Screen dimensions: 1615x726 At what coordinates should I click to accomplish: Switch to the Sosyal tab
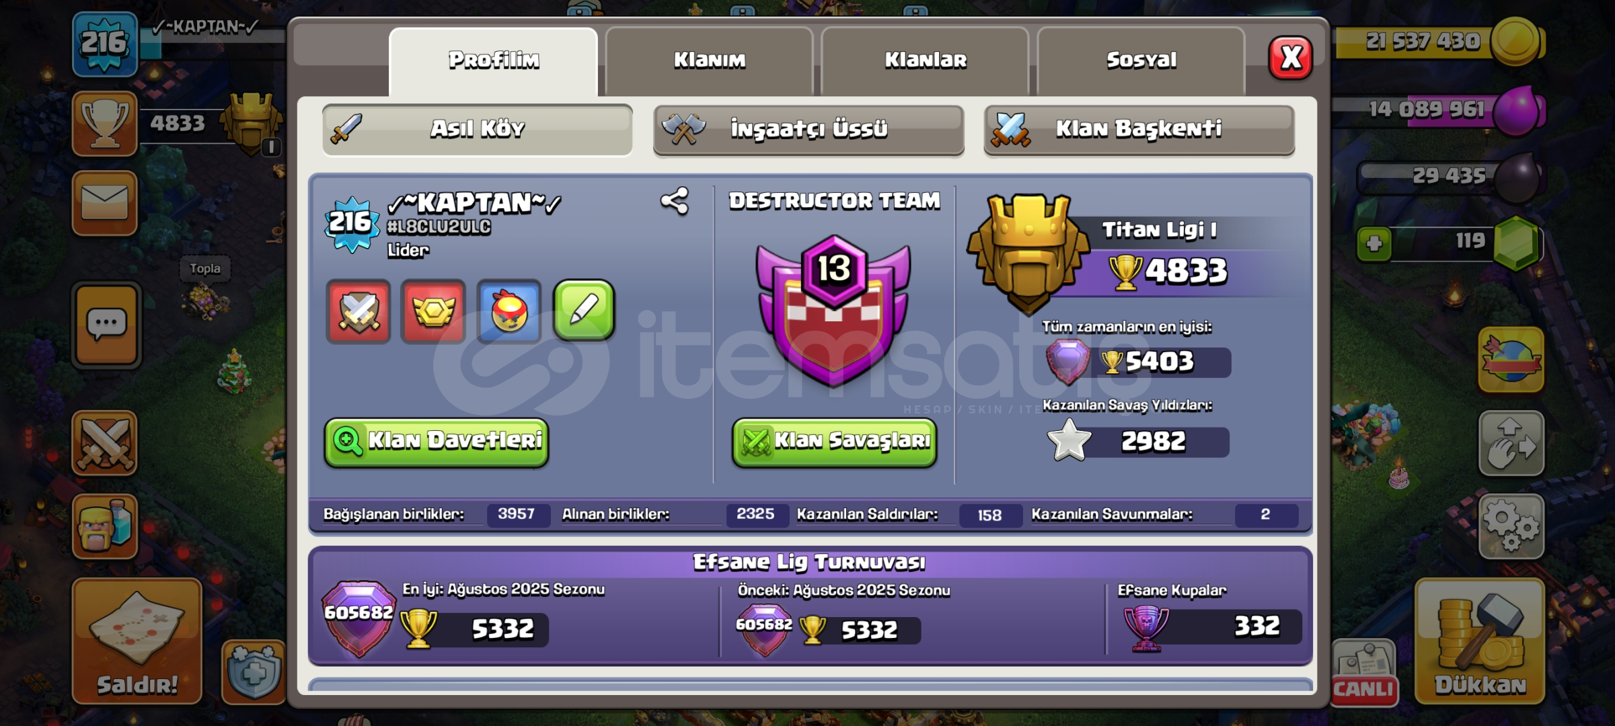tap(1141, 61)
